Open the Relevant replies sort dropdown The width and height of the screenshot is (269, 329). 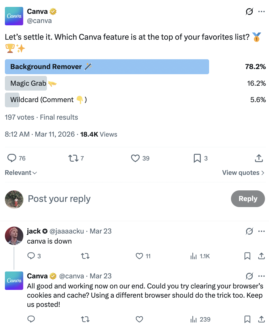pyautogui.click(x=21, y=173)
